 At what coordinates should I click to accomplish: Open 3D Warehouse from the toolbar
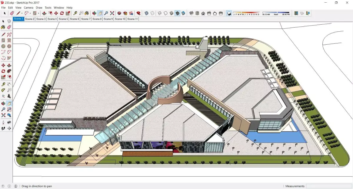119,13
